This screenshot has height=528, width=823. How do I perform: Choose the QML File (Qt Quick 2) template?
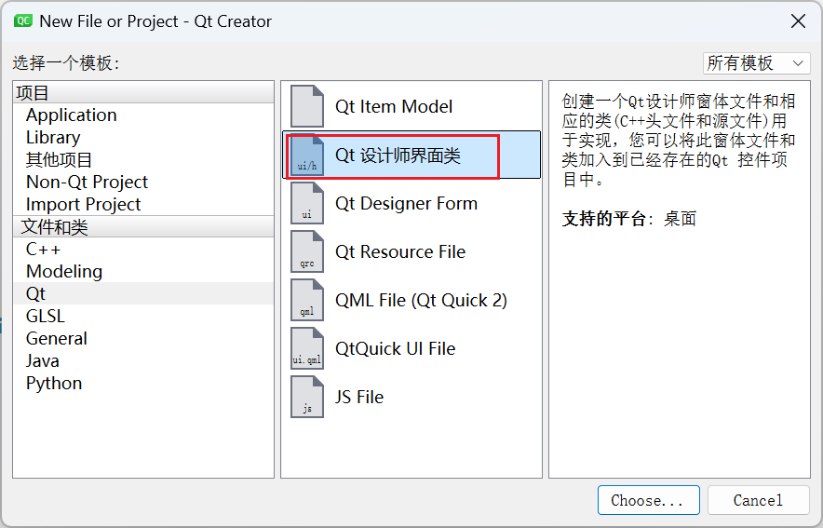[411, 300]
